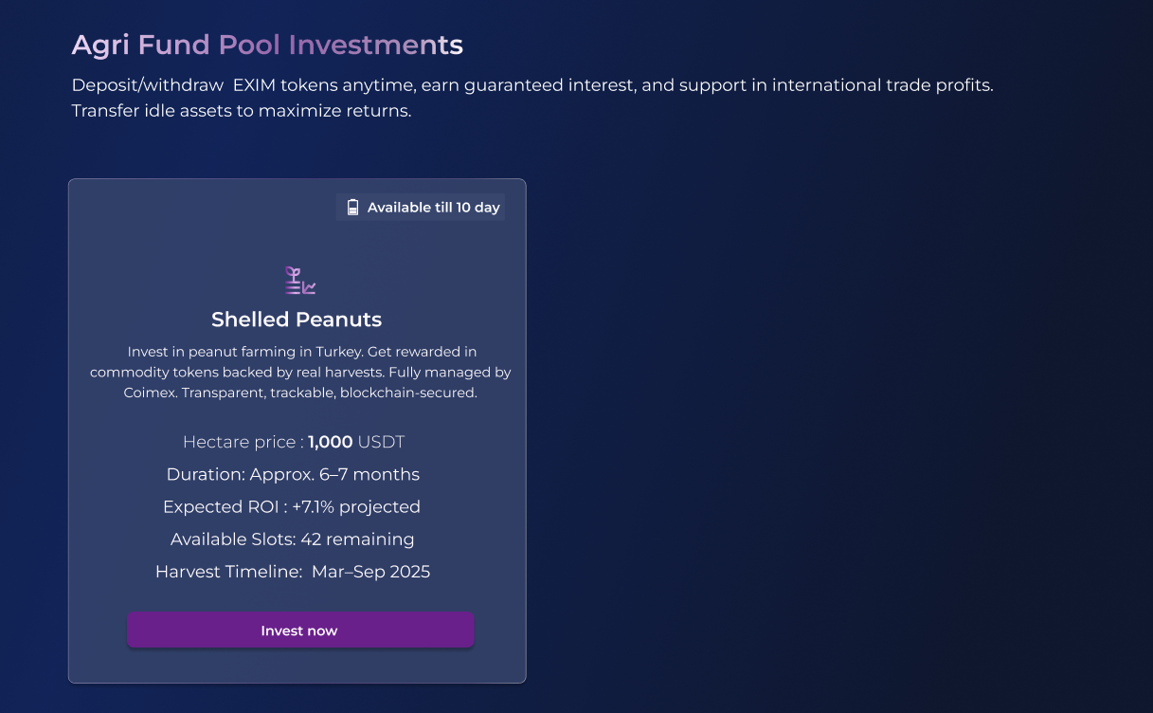The height and width of the screenshot is (713, 1153).
Task: Click the word Coimex in the card description
Action: (148, 393)
